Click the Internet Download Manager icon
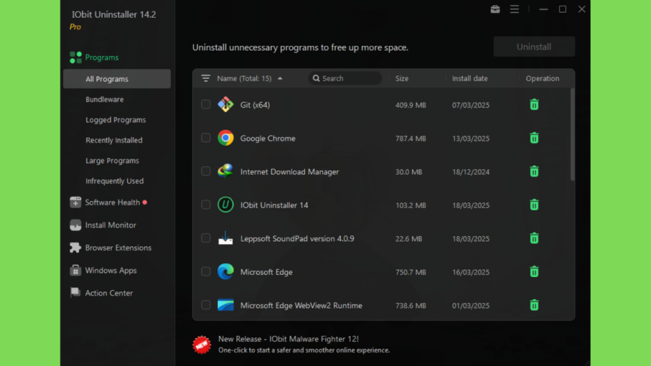The width and height of the screenshot is (651, 366). 226,172
